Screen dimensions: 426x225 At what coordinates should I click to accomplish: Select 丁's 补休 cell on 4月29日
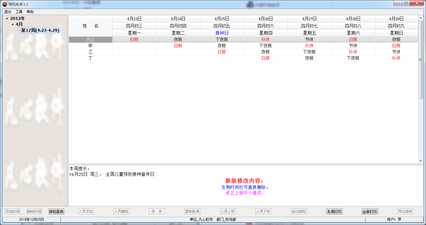[x=396, y=58]
